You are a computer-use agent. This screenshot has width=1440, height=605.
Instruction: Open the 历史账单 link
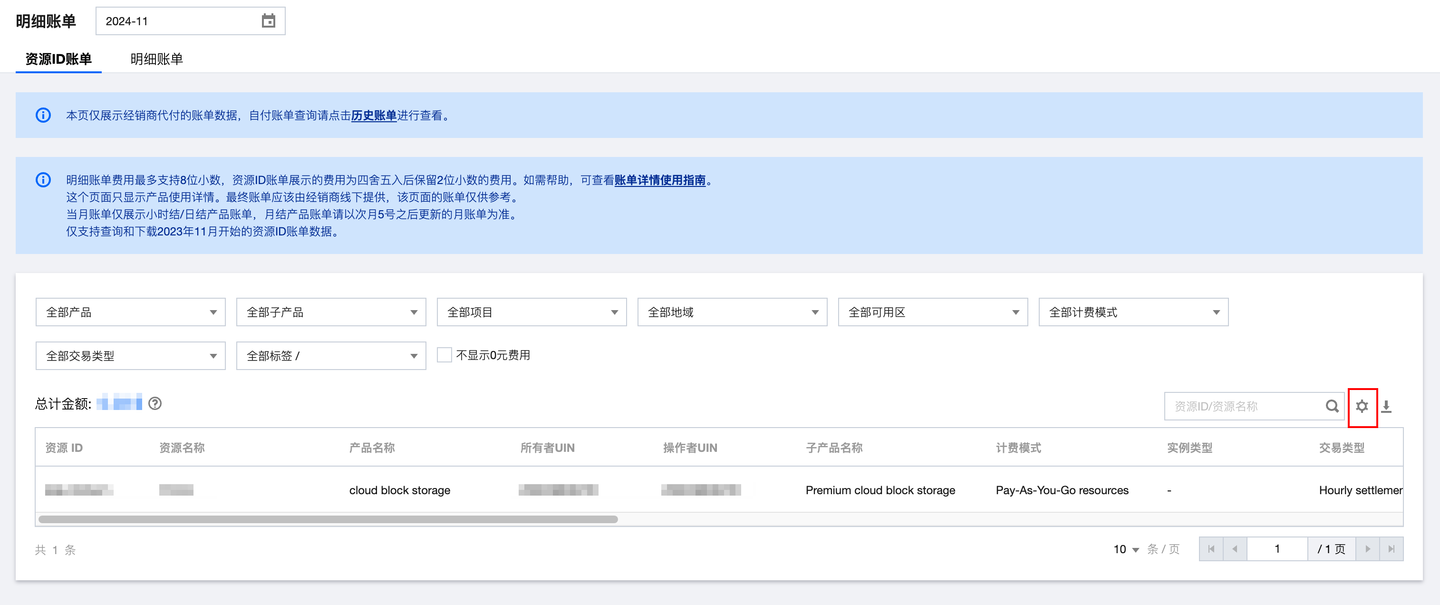373,115
